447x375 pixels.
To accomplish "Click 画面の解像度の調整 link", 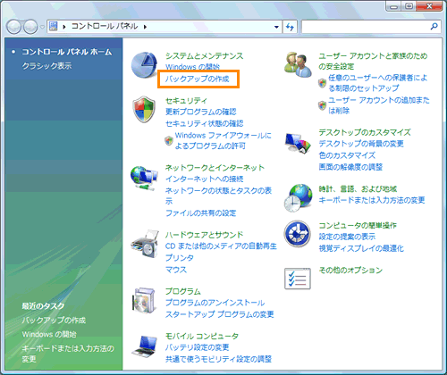I will (x=350, y=167).
